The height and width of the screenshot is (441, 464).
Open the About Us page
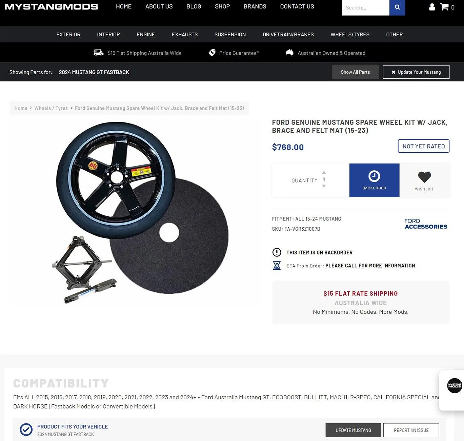(159, 6)
